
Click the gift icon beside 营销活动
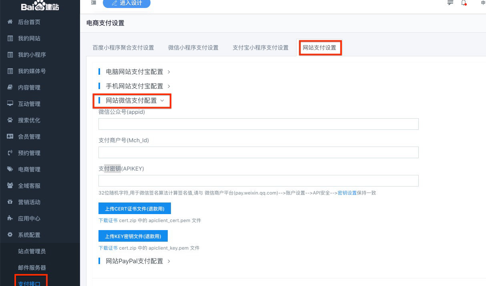click(10, 202)
